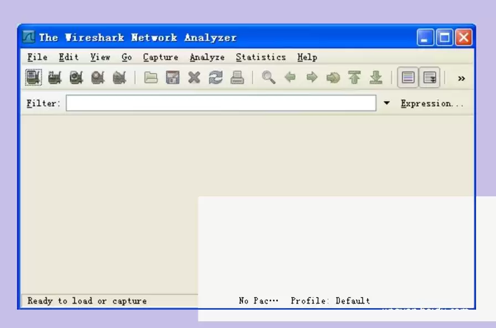This screenshot has height=328, width=496.
Task: Go to the first packet
Action: [x=355, y=77]
